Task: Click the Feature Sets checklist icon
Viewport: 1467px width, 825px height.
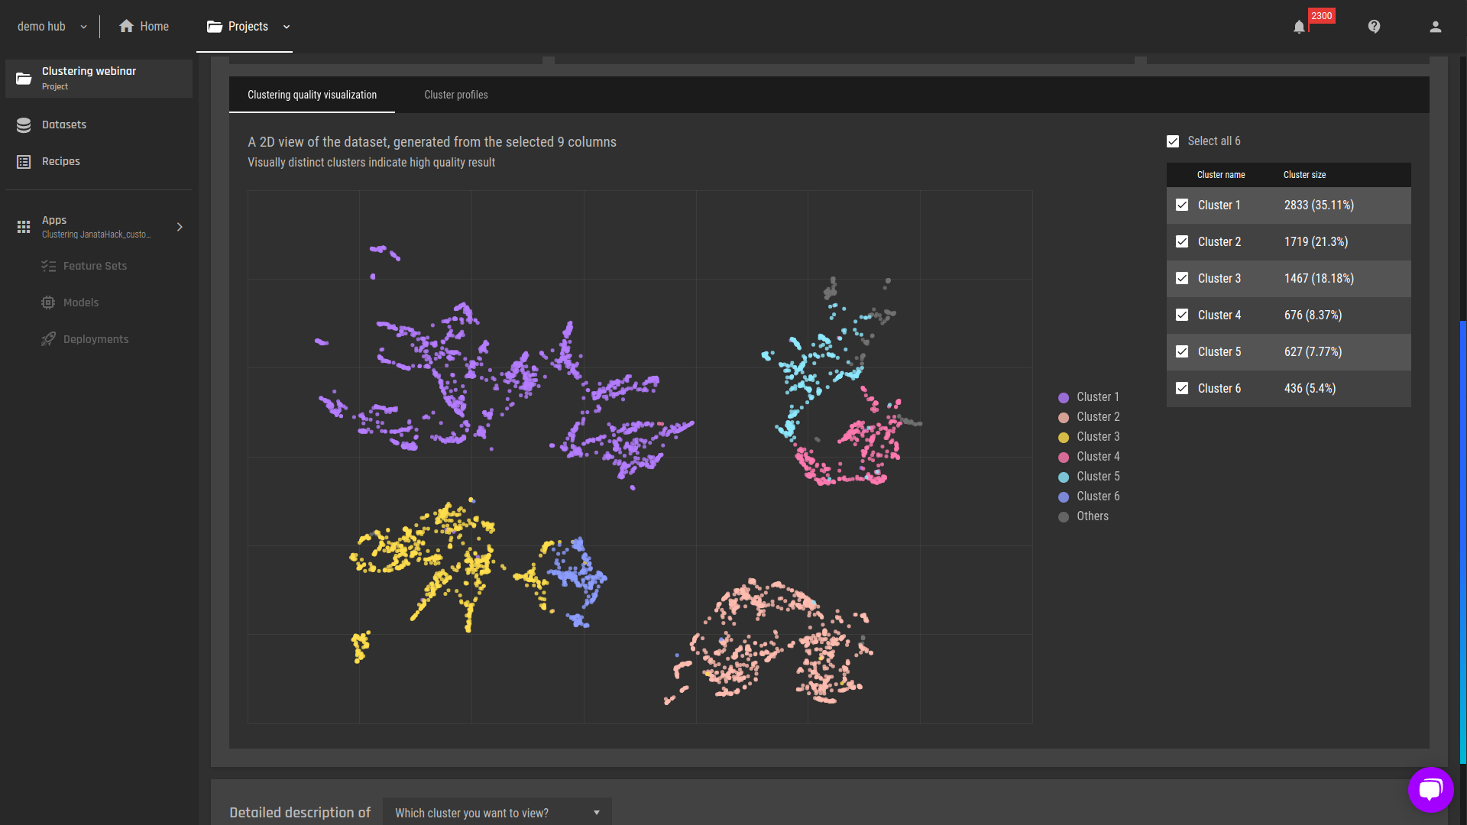Action: coord(48,266)
